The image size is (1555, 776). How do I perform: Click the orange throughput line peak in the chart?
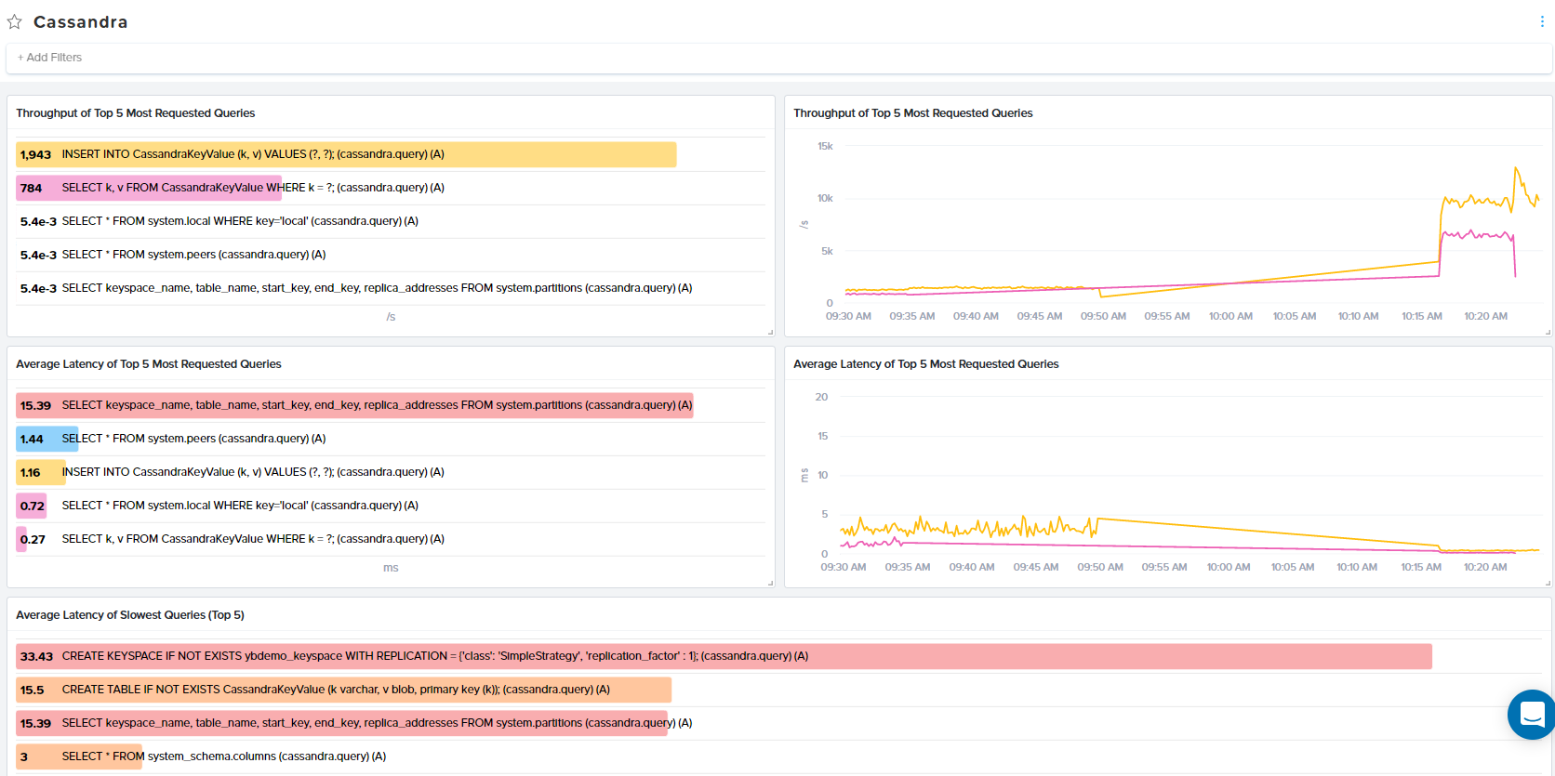click(x=1516, y=170)
